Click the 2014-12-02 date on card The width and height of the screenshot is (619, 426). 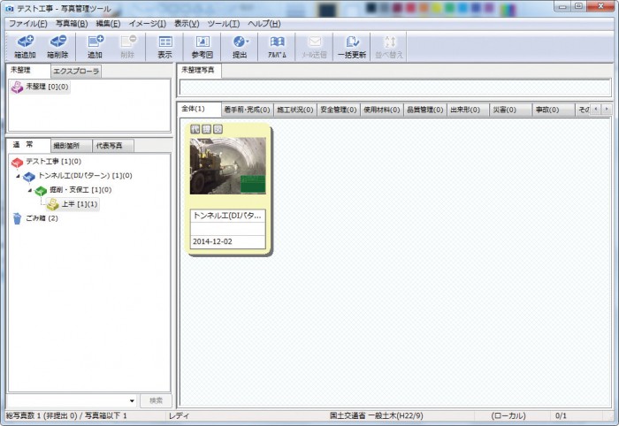212,242
